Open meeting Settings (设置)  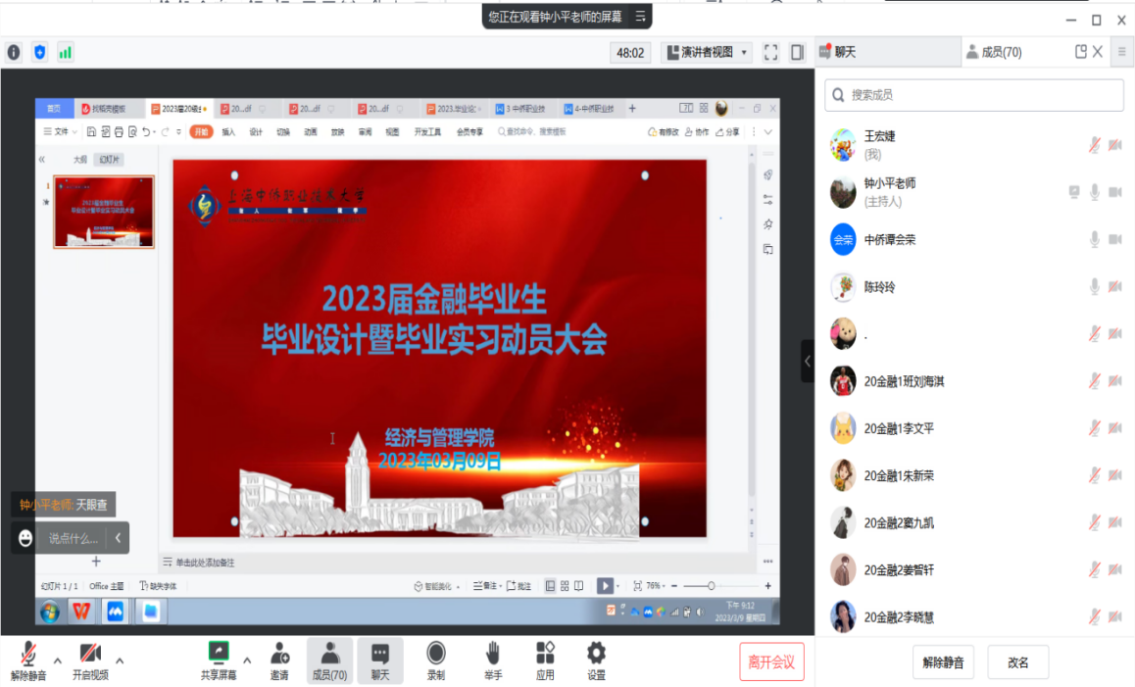point(596,660)
